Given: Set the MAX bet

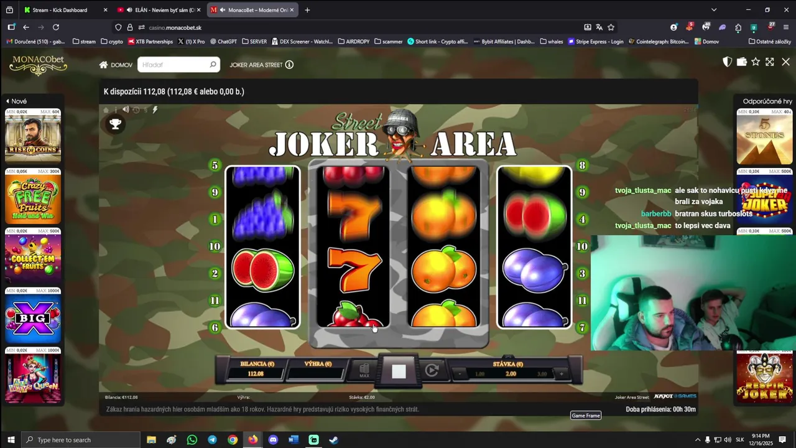Looking at the screenshot, I should (x=364, y=371).
